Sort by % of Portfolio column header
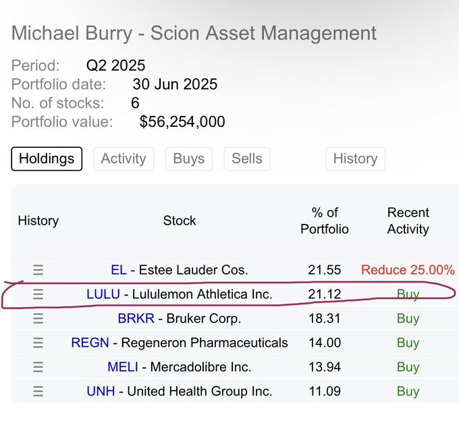Screen dimensions: 459x442 [325, 221]
